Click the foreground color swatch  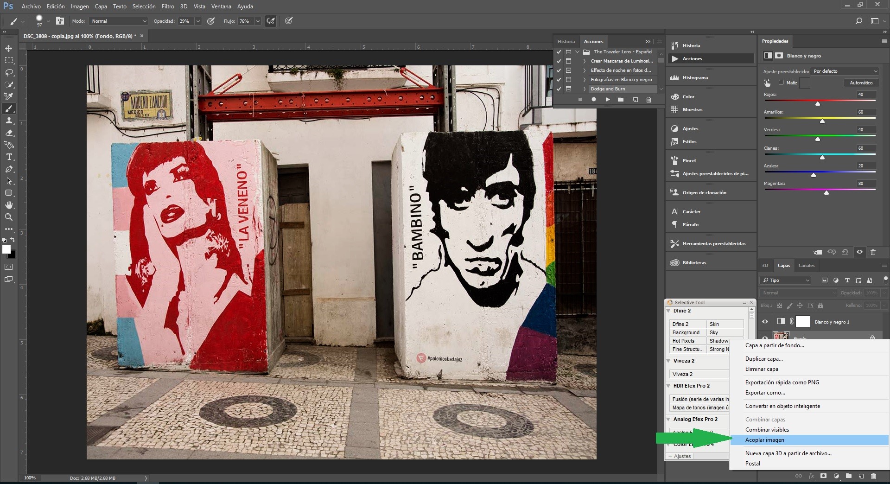tap(6, 250)
